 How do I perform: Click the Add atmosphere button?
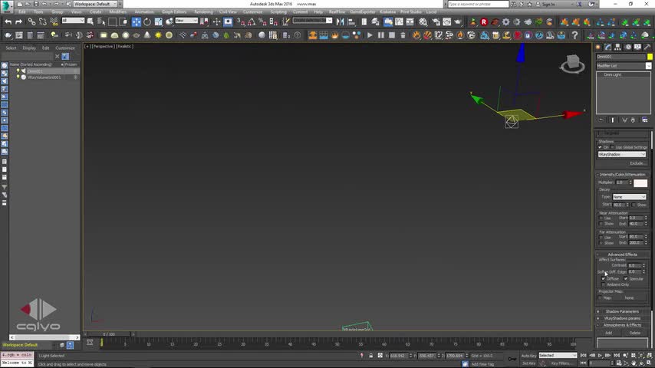609,333
